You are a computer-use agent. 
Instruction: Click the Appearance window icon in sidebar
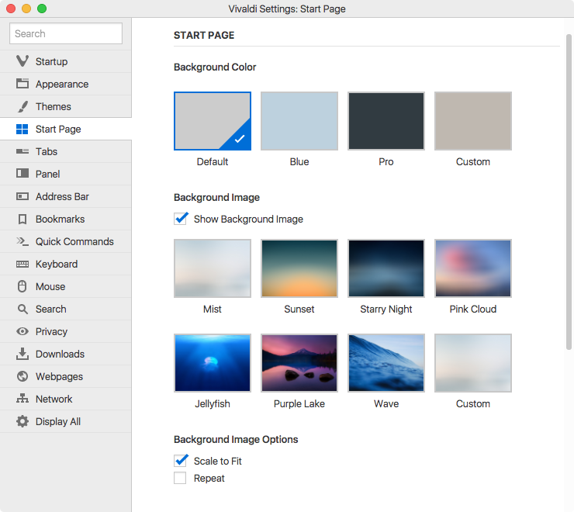click(22, 84)
